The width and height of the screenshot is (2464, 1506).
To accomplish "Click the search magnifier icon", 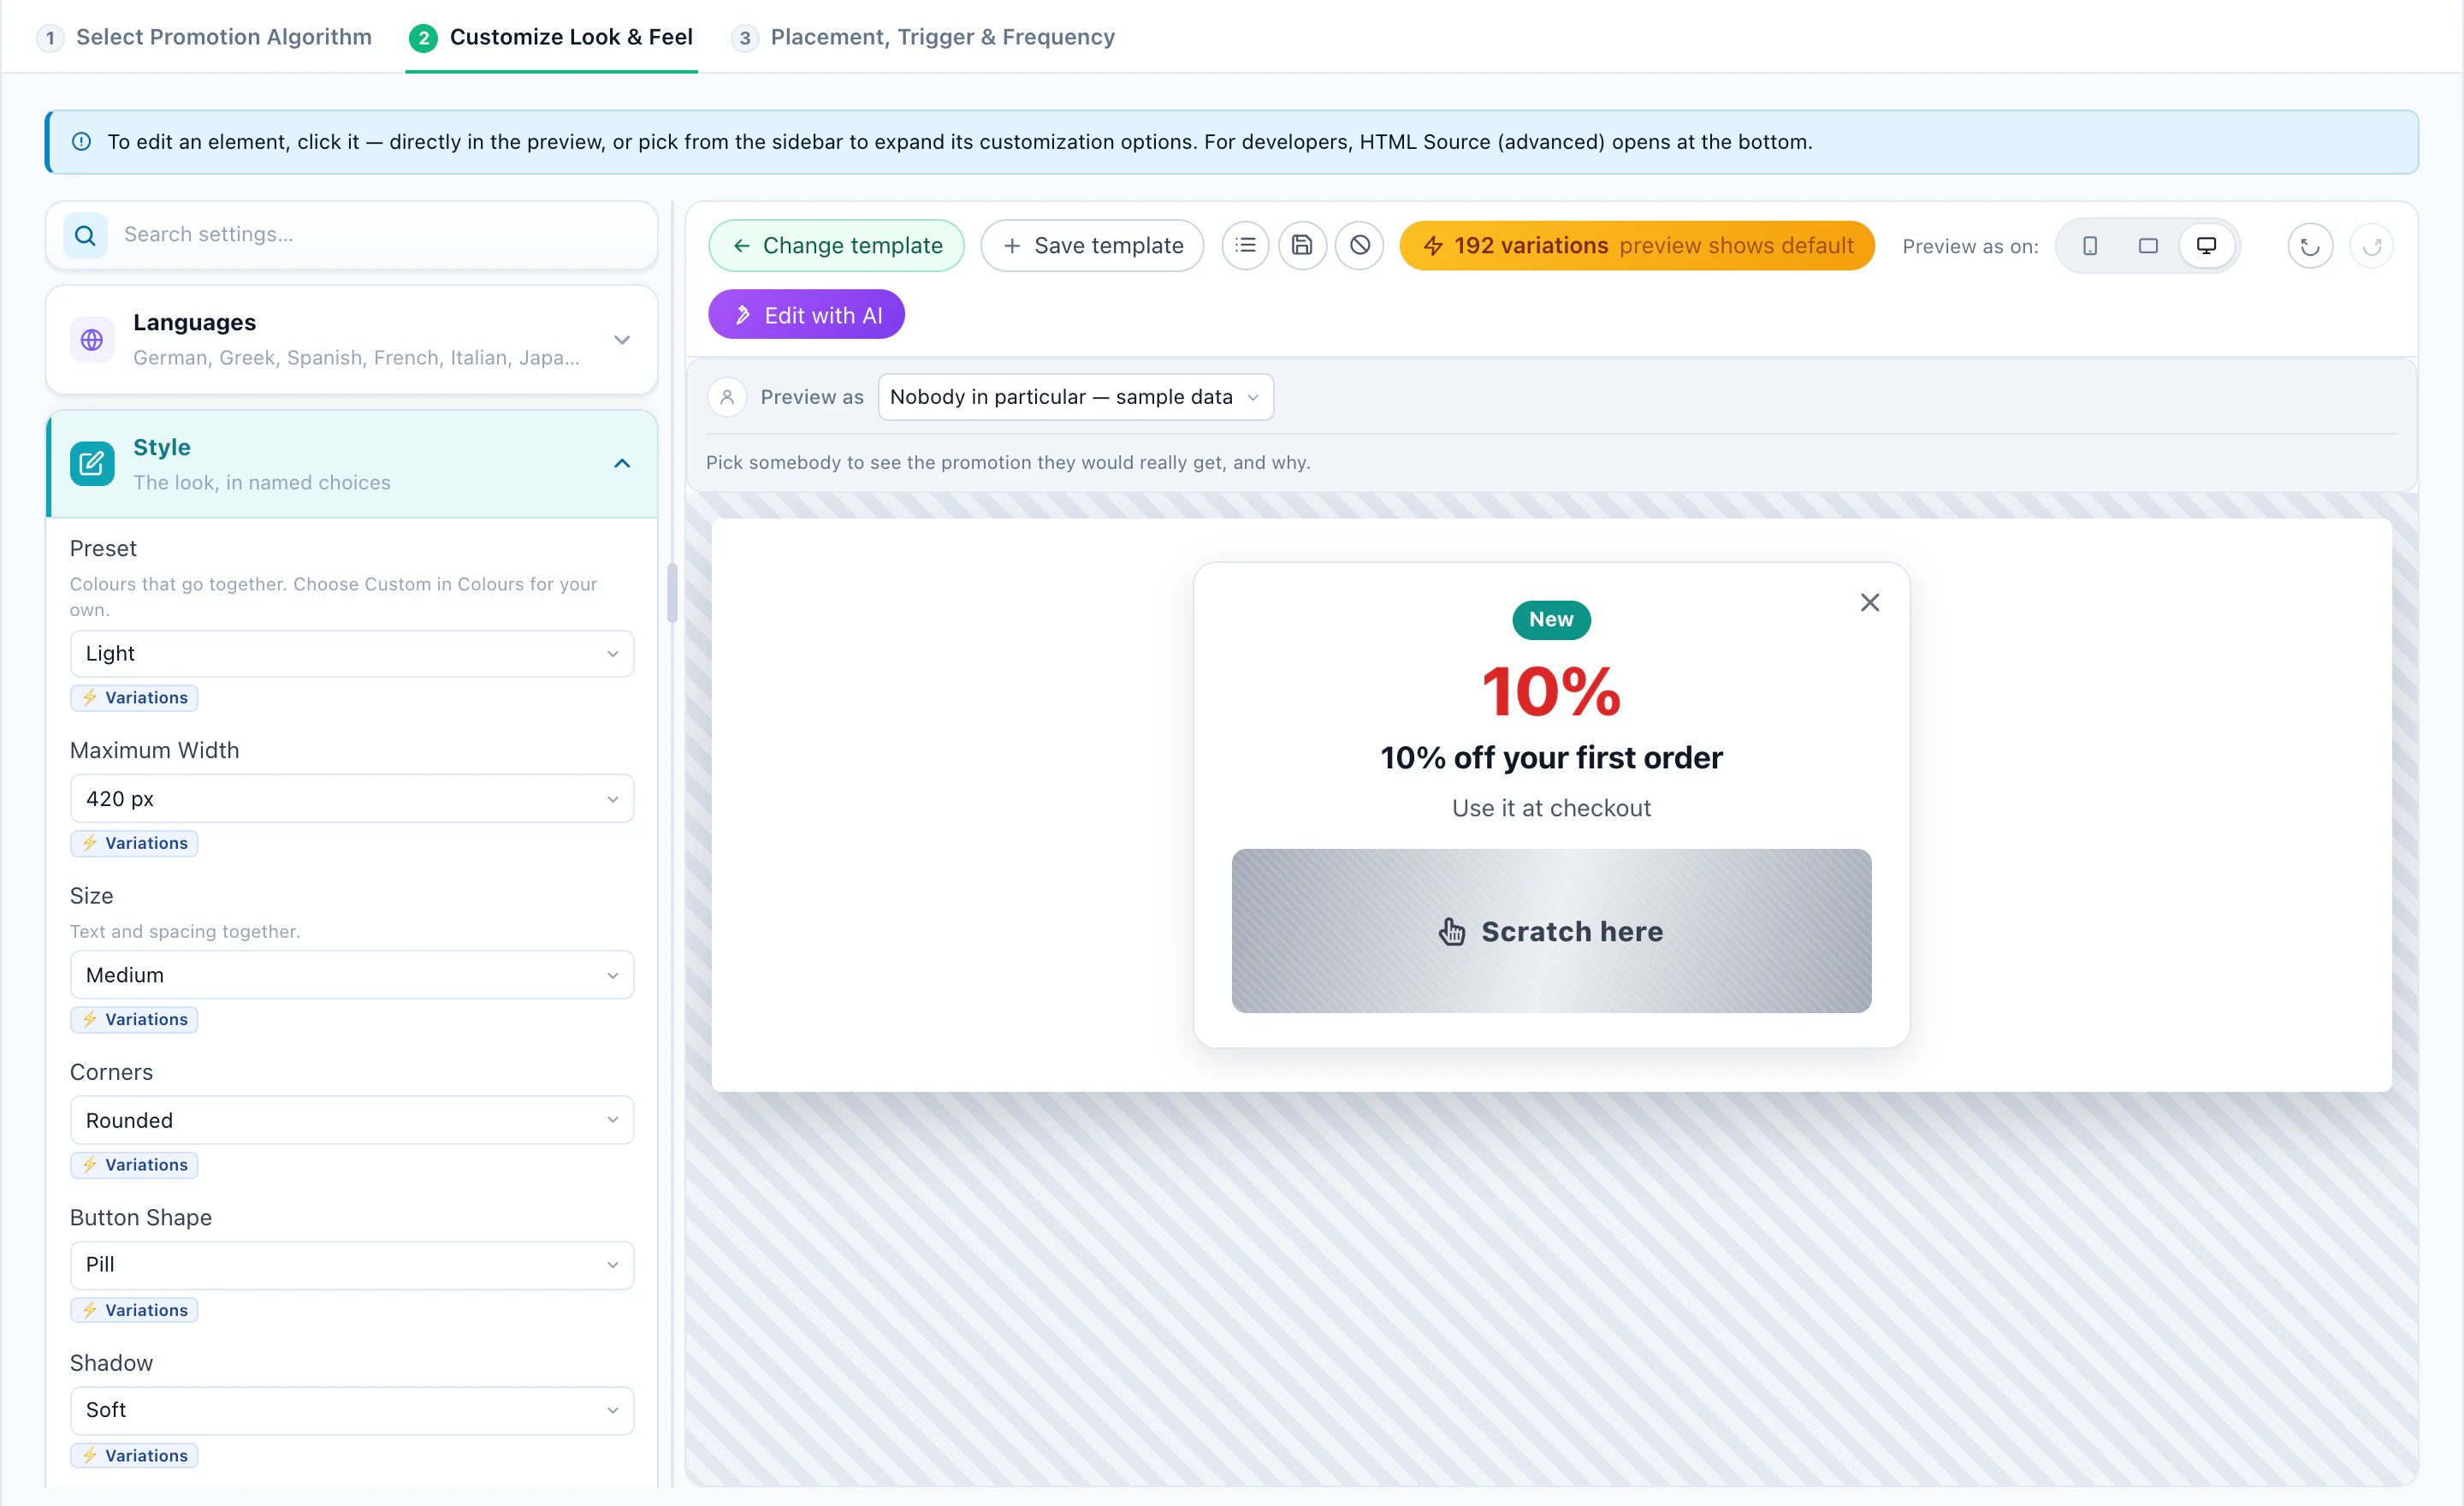I will coord(86,235).
